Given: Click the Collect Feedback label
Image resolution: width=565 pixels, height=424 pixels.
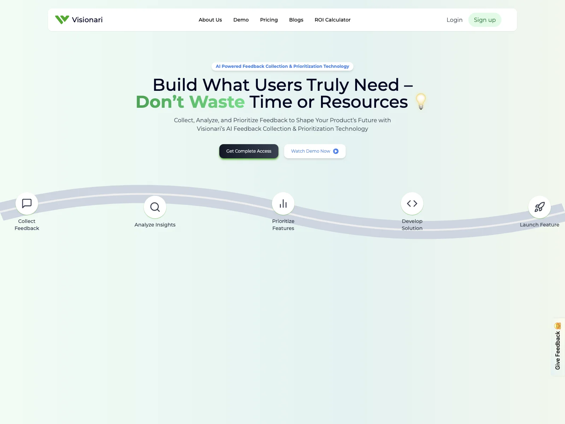Looking at the screenshot, I should click(27, 225).
